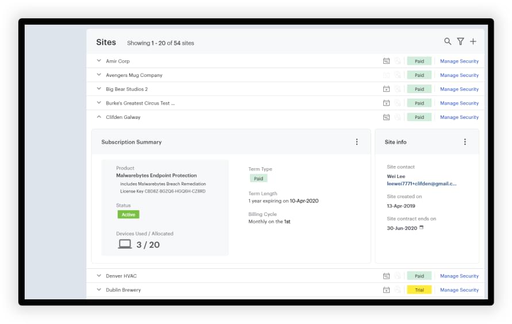The width and height of the screenshot is (512, 324).
Task: Expand the Big Bear Studios 2 row
Action: click(x=99, y=88)
